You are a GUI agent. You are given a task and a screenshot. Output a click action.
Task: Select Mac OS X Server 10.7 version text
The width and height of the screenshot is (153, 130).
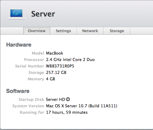point(82,106)
